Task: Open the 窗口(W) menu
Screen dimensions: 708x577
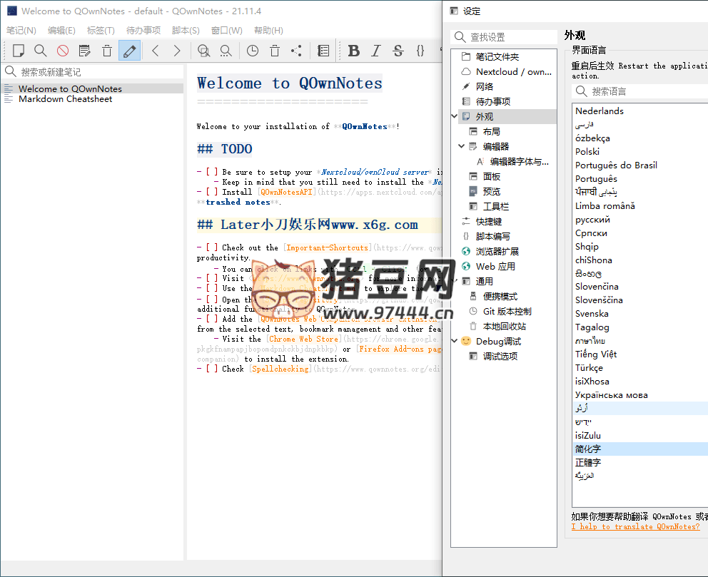Action: (x=227, y=30)
